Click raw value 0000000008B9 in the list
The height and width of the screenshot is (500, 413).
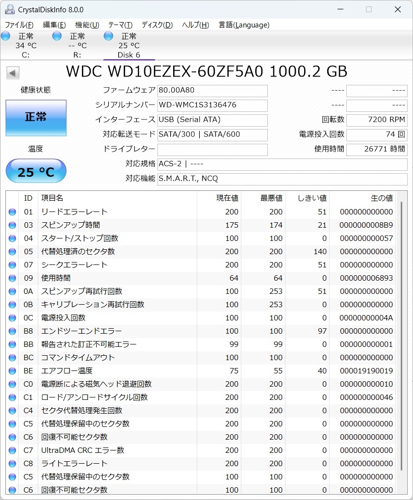coord(366,225)
